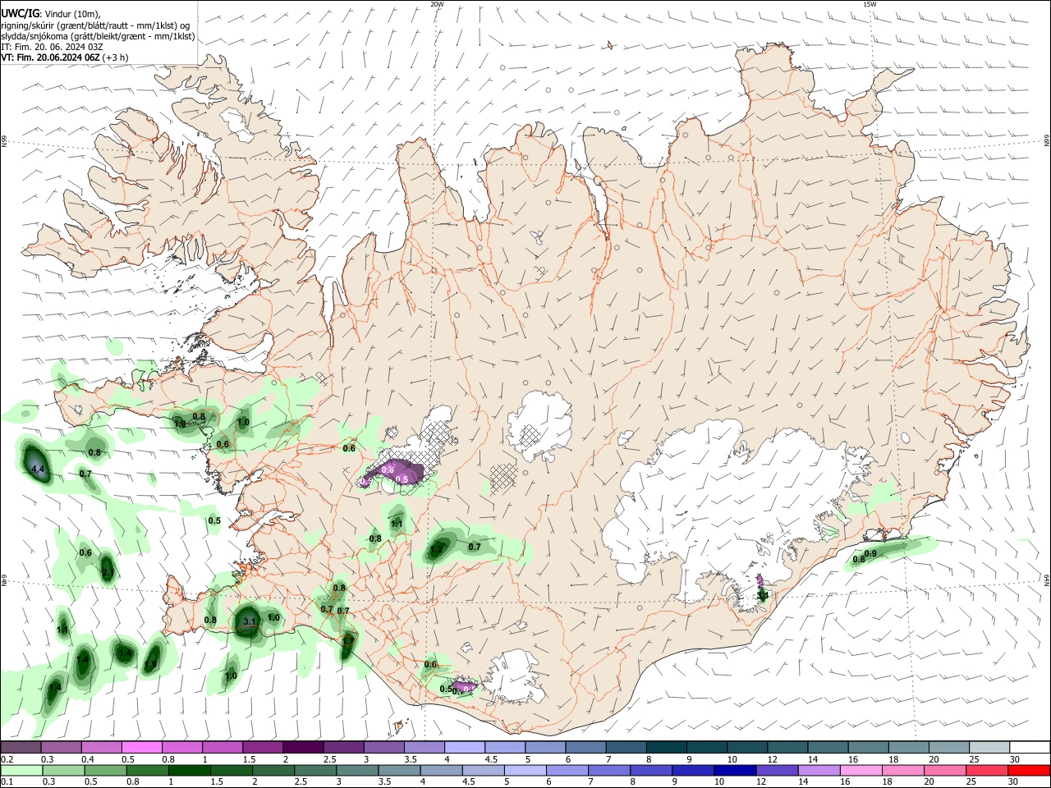Select the 1.1 value on land near Þingvellir
The image size is (1051, 788).
(x=397, y=524)
